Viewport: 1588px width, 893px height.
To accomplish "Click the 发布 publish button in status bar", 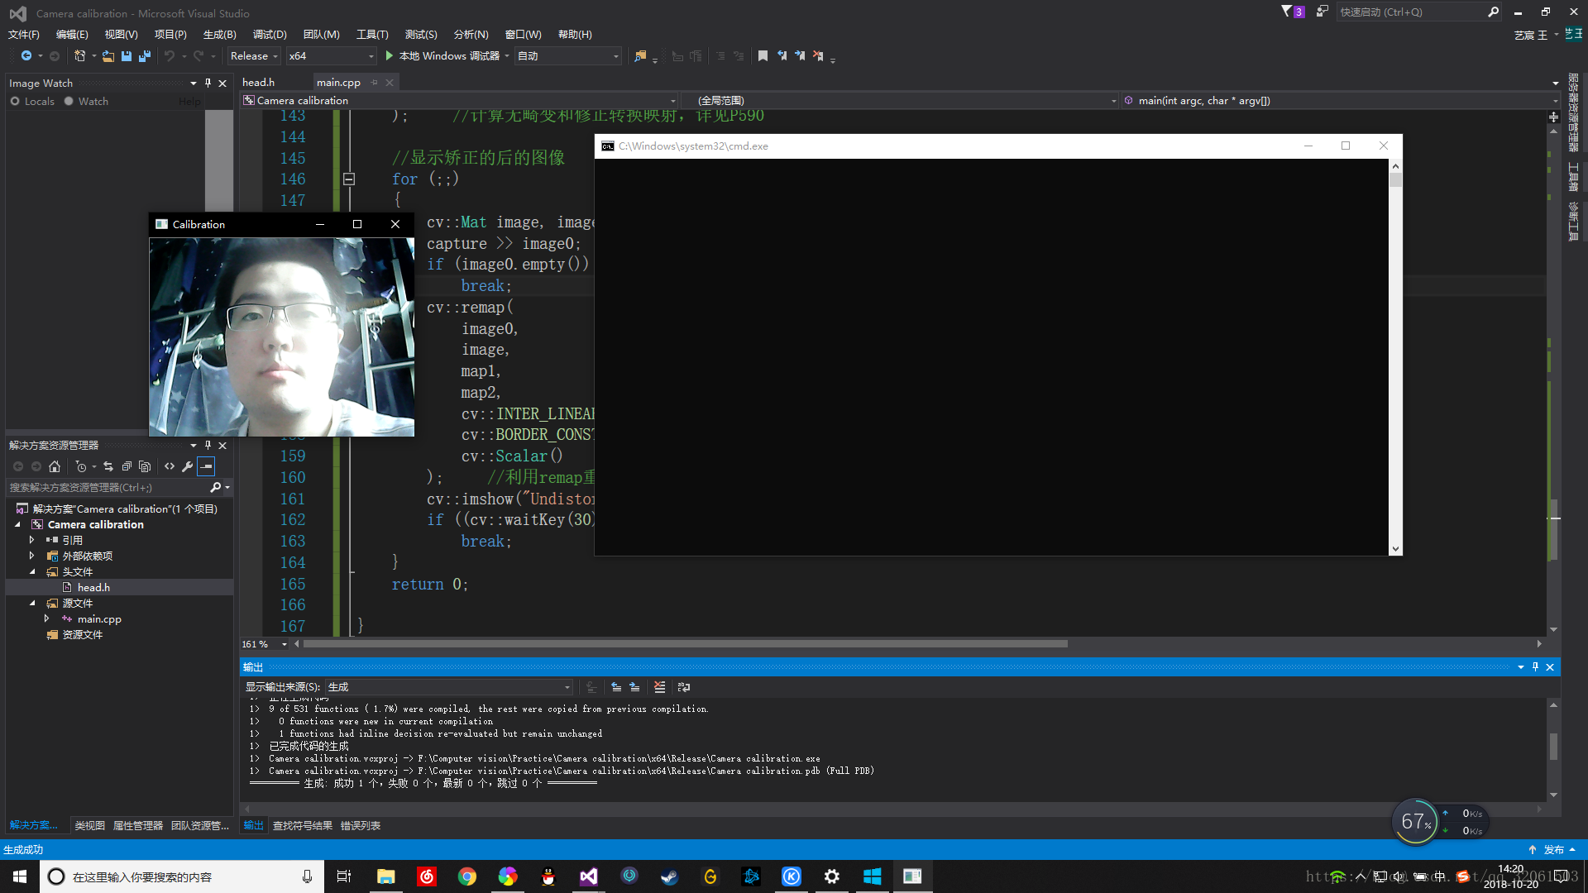I will 1553,849.
